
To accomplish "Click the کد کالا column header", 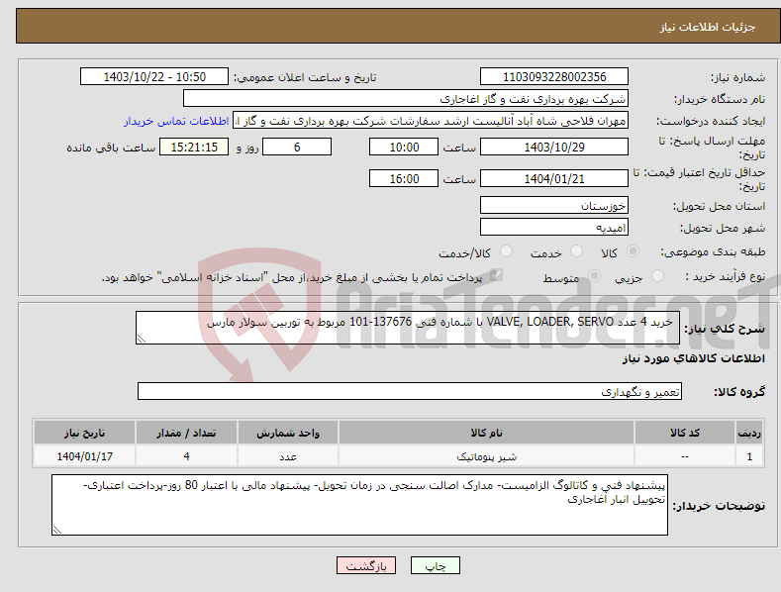I will (x=685, y=433).
